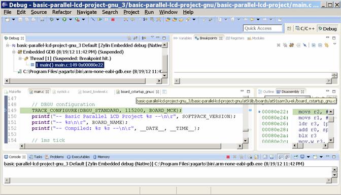Click the red Terminate icon in main toolbar
341x195 pixels.
[x=113, y=20]
